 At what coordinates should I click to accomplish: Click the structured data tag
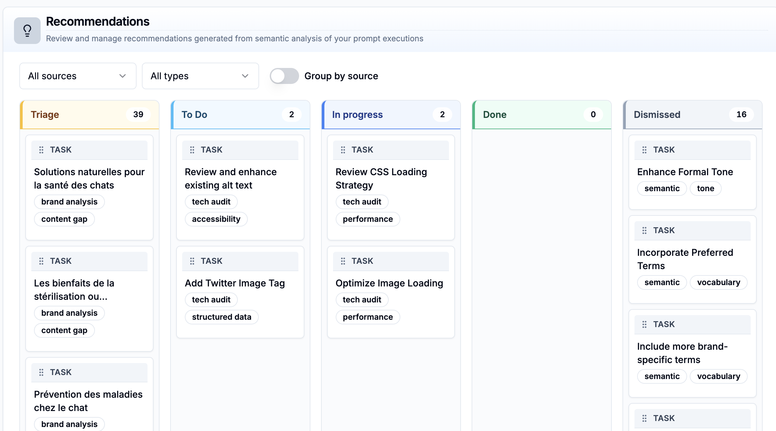point(221,317)
